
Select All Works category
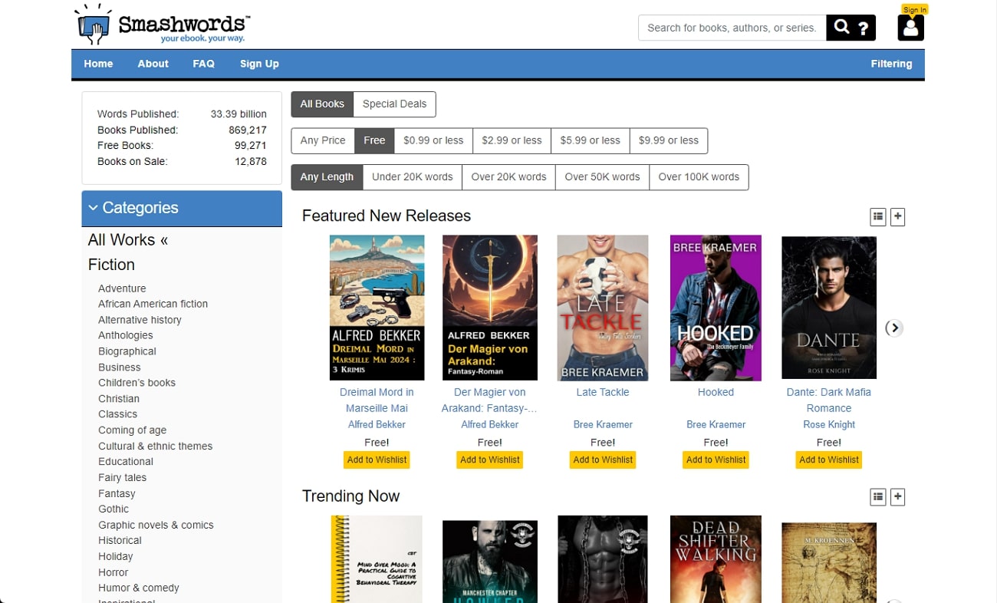[127, 240]
